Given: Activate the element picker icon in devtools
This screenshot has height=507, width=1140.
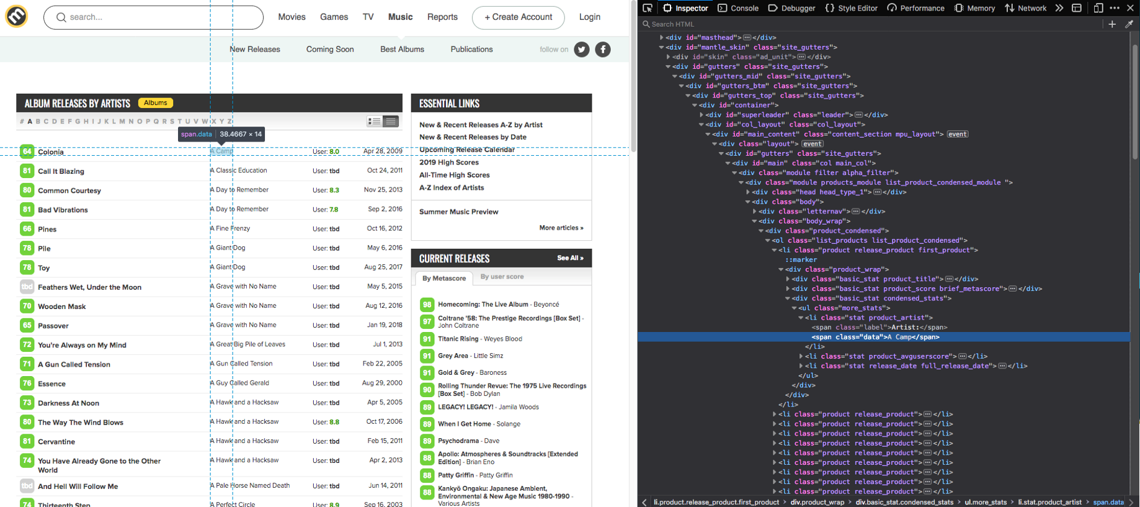Looking at the screenshot, I should pyautogui.click(x=648, y=8).
